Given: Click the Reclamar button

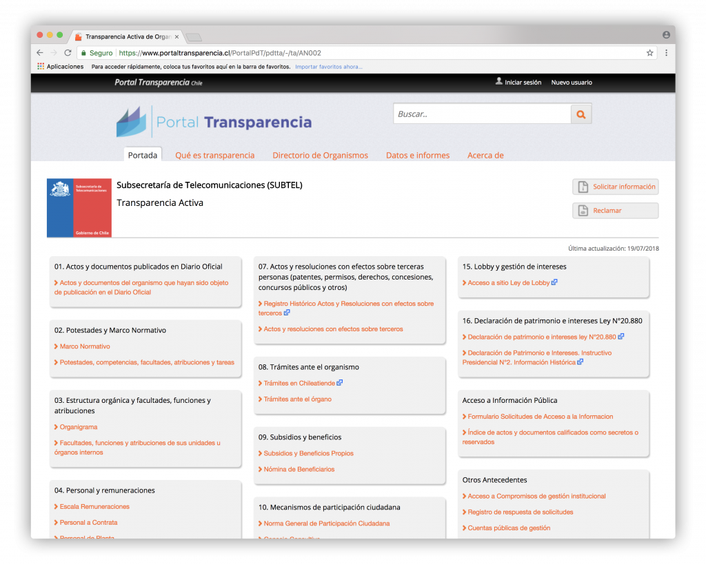Looking at the screenshot, I should (616, 211).
